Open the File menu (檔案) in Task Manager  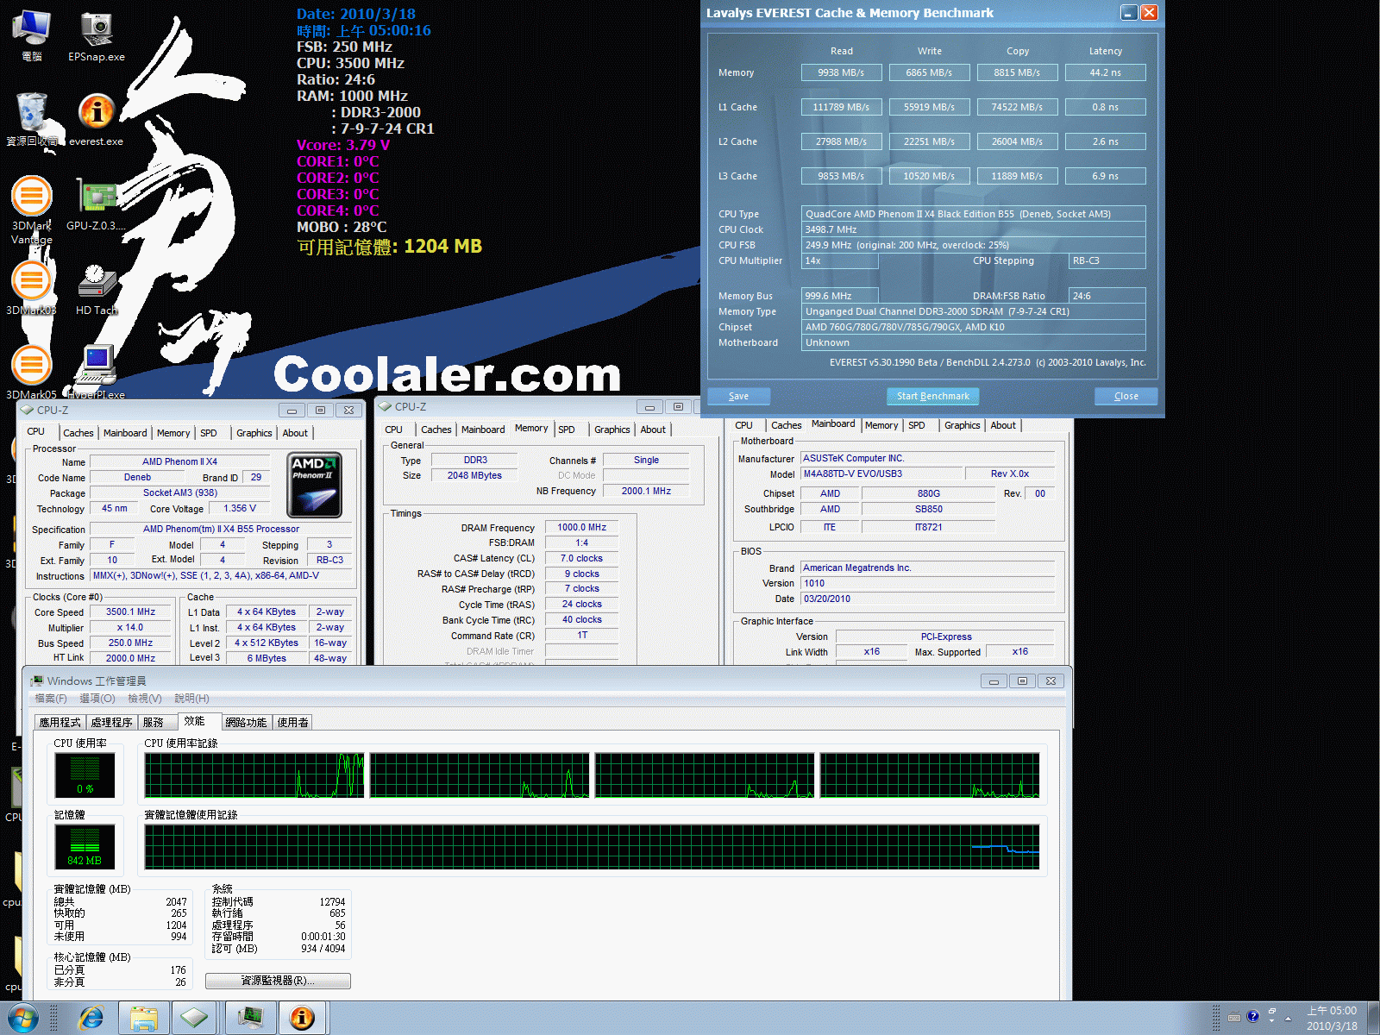click(x=50, y=698)
